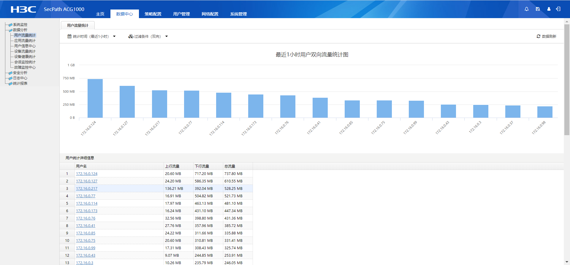Screen dimensions: 570x265
Task: Open the 系统管理 top menu
Action: pyautogui.click(x=238, y=14)
